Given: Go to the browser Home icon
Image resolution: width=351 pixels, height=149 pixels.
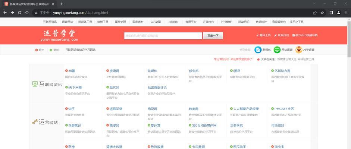Looking at the screenshot, I should [x=27, y=13].
